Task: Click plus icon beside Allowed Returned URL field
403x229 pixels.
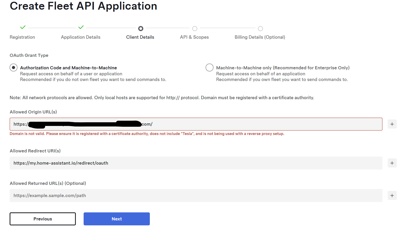Action: 392,196
